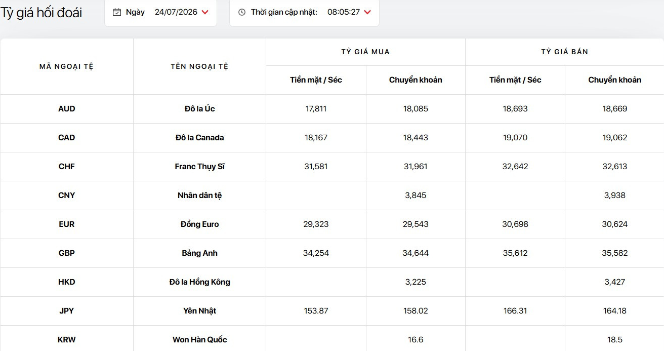Select the AUD currency code row
This screenshot has height=351, width=664.
[x=332, y=109]
